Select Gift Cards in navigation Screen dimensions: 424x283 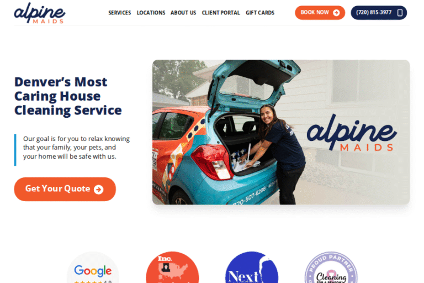click(260, 13)
